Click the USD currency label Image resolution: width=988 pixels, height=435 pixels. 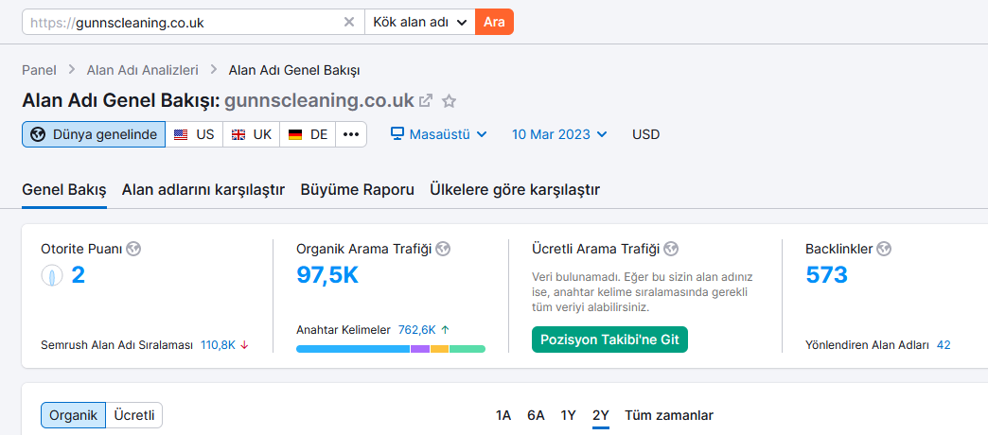(645, 134)
